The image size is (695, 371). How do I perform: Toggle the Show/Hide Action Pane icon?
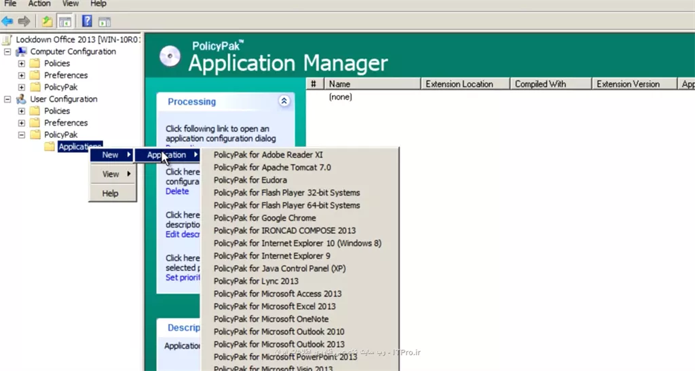coord(105,21)
